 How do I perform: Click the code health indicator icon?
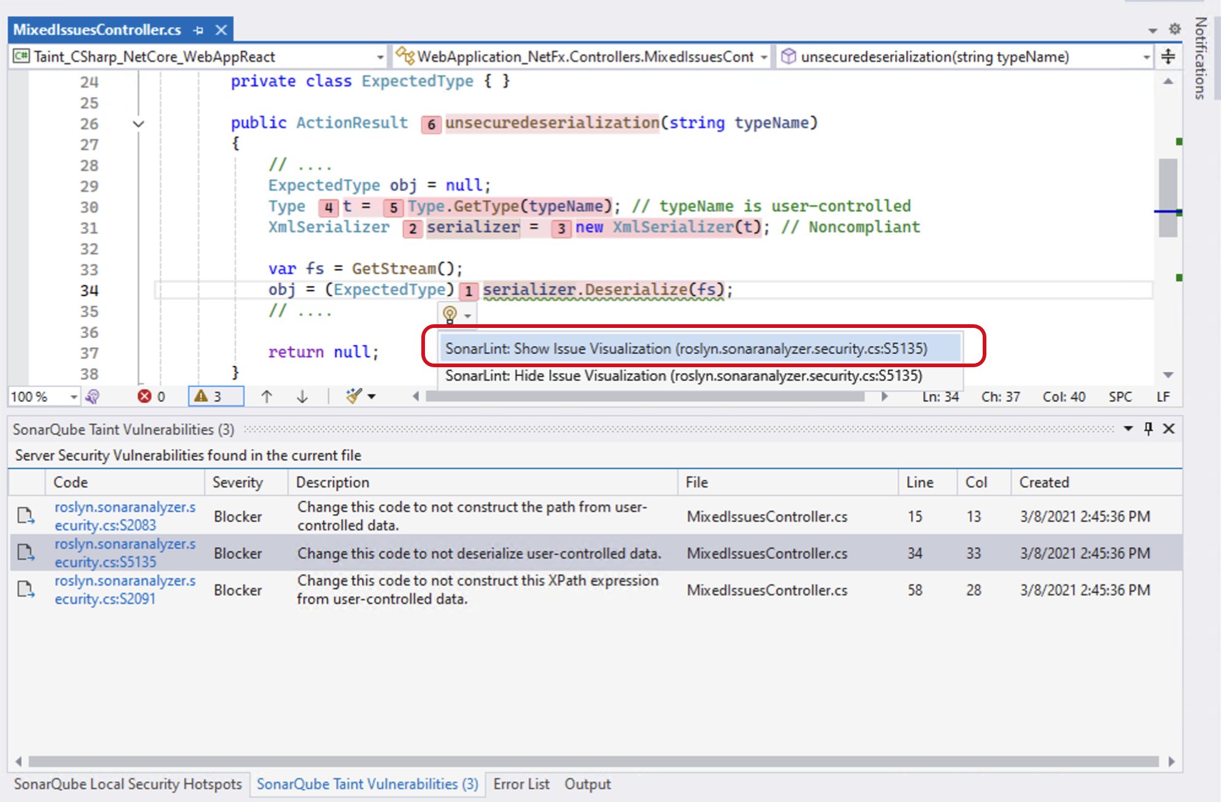point(92,397)
